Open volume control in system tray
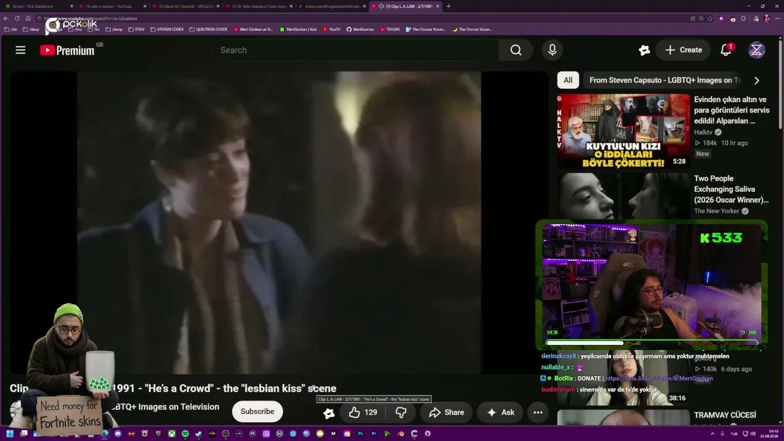This screenshot has height=441, width=784. (x=753, y=434)
